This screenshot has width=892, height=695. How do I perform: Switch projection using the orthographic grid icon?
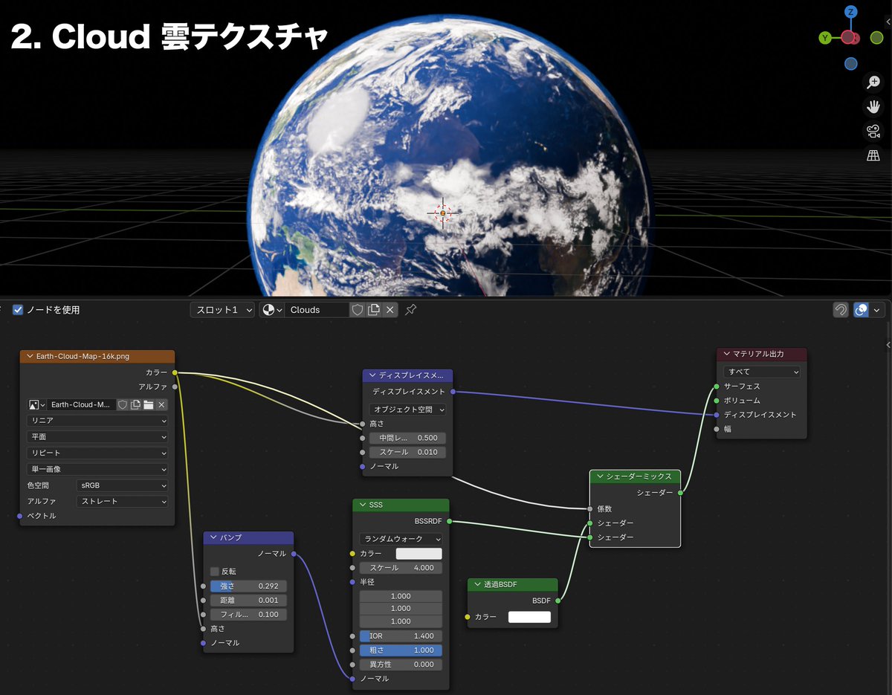tap(873, 155)
